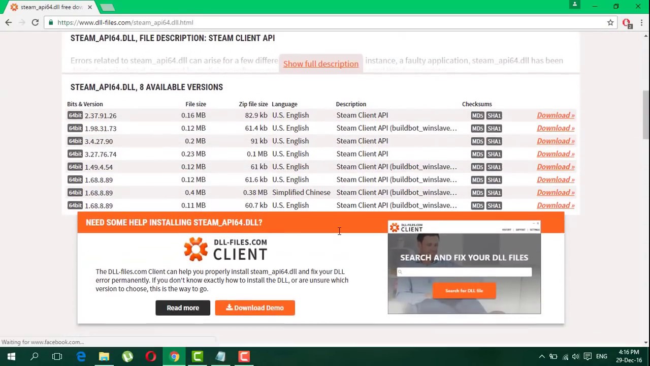This screenshot has height=366, width=650.
Task: Download version 1.98.31.73
Action: (x=556, y=128)
